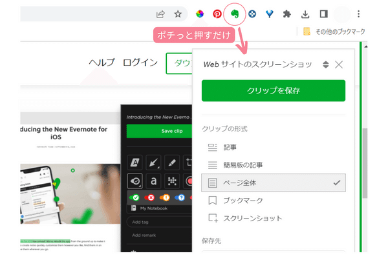The height and width of the screenshot is (258, 388).
Task: Select the highlighter marker tool
Action: (x=172, y=163)
